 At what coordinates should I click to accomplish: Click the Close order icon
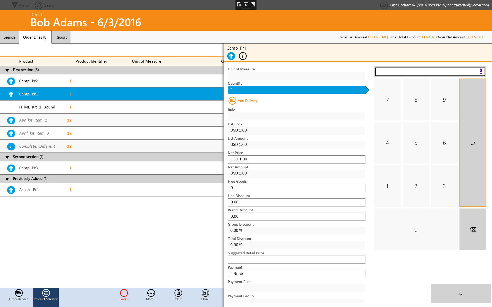[x=205, y=293]
